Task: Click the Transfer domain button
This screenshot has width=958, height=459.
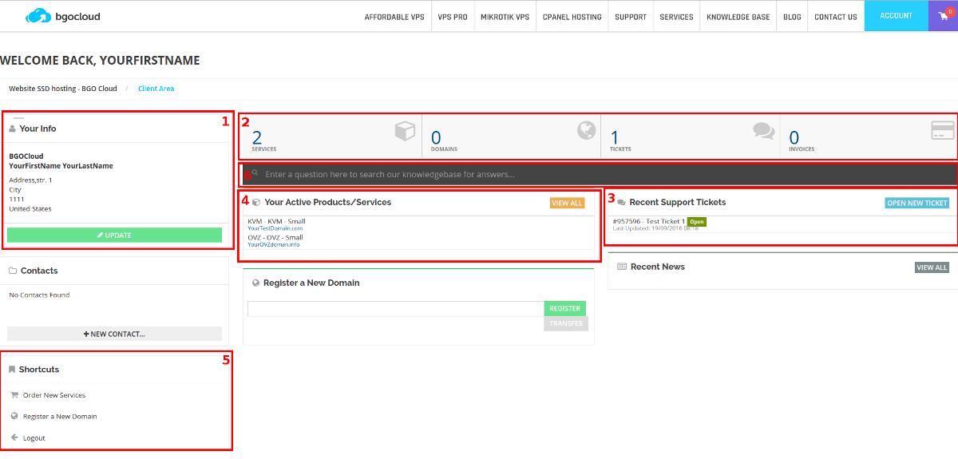Action: (x=566, y=323)
